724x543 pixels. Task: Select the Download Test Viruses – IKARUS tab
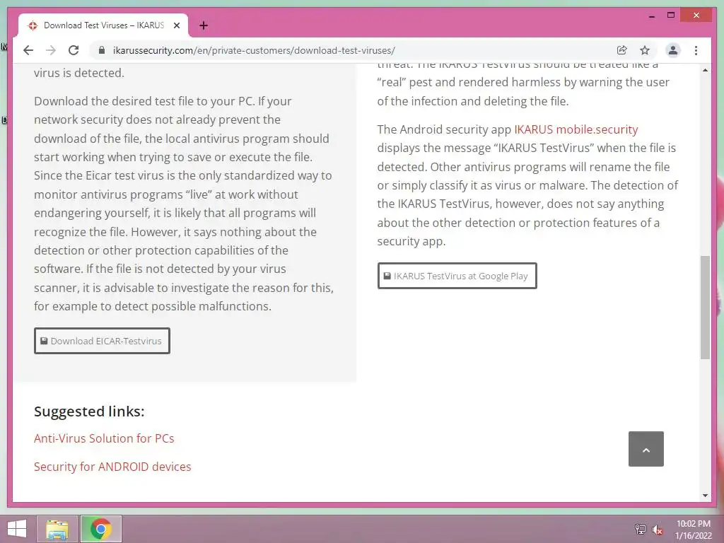click(x=103, y=25)
